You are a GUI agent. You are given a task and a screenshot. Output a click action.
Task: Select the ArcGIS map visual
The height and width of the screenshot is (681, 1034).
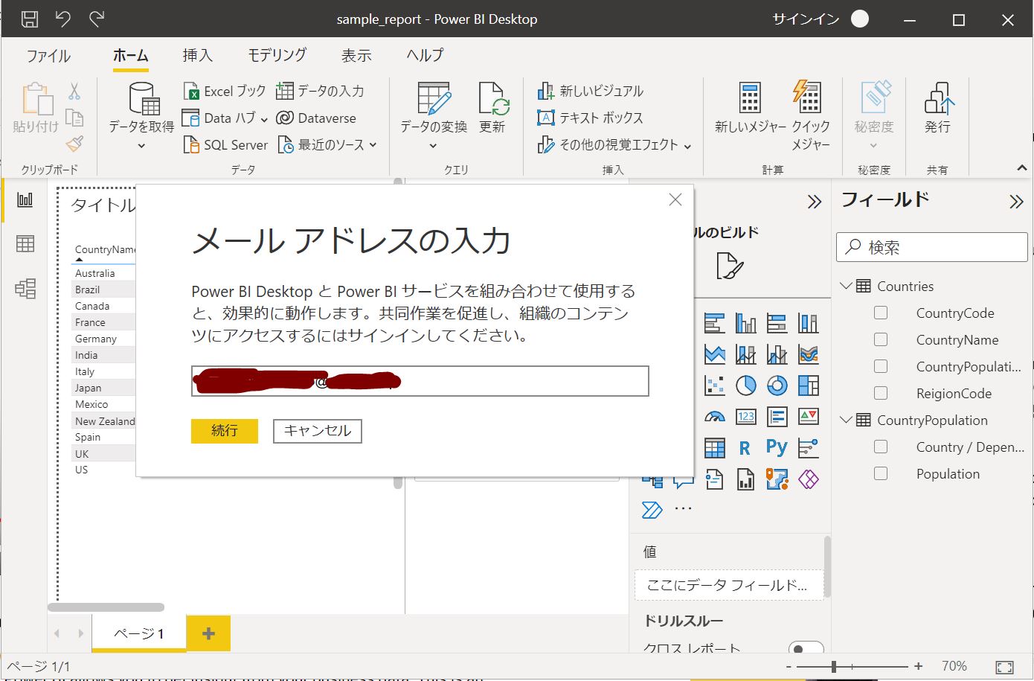pyautogui.click(x=777, y=479)
